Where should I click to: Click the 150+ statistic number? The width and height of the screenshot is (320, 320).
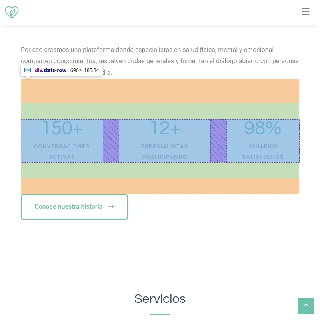click(62, 128)
